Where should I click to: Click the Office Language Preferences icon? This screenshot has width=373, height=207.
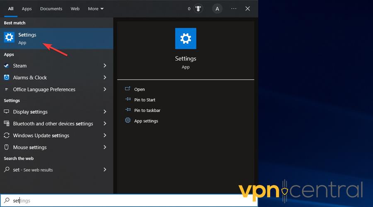6,89
